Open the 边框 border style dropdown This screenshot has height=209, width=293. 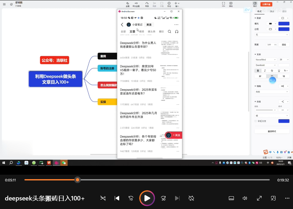click(271, 29)
